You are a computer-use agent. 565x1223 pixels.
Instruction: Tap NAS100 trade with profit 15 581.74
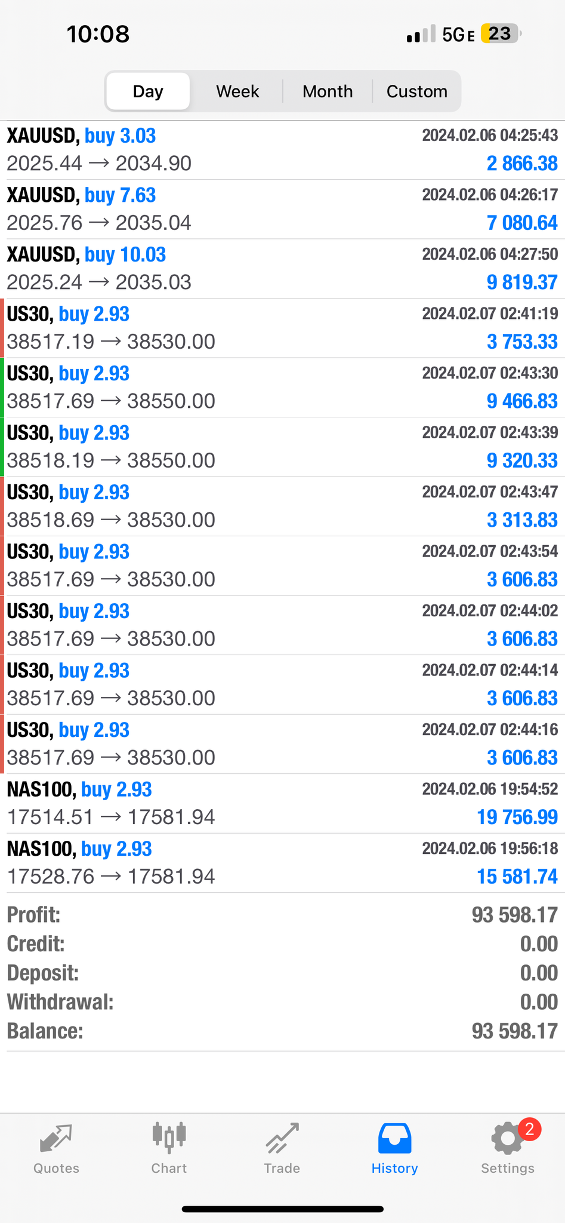click(x=282, y=863)
